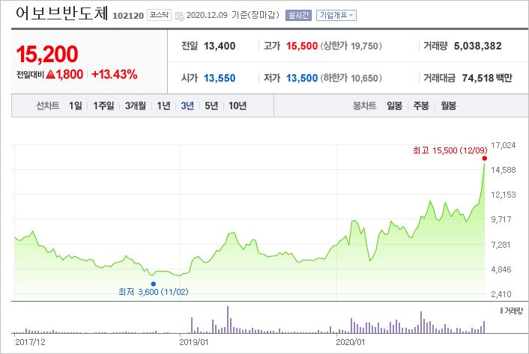
Task: Click the 고가 value 15,500
Action: pyautogui.click(x=302, y=46)
